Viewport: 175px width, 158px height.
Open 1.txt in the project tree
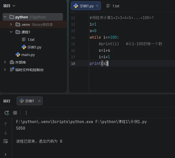tap(31, 39)
